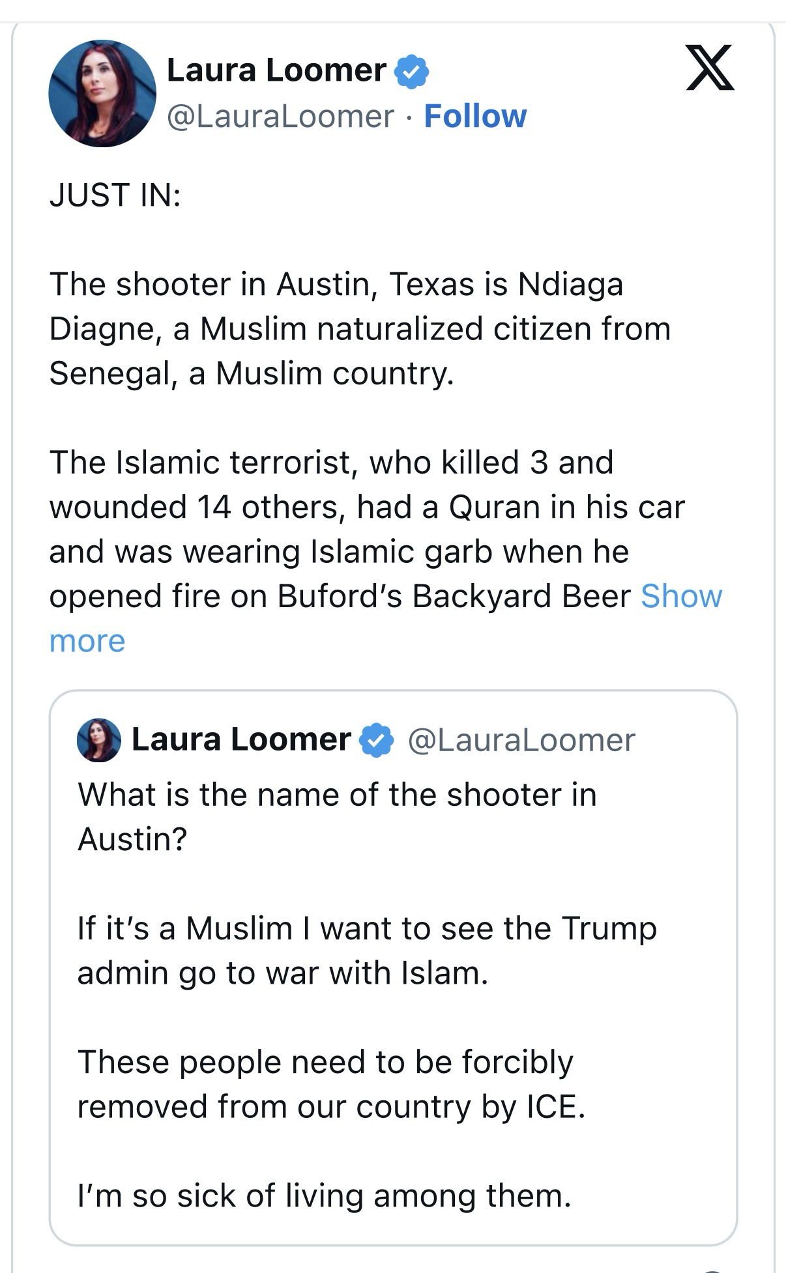
Task: Click the author name inside the quoted post
Action: pos(241,739)
